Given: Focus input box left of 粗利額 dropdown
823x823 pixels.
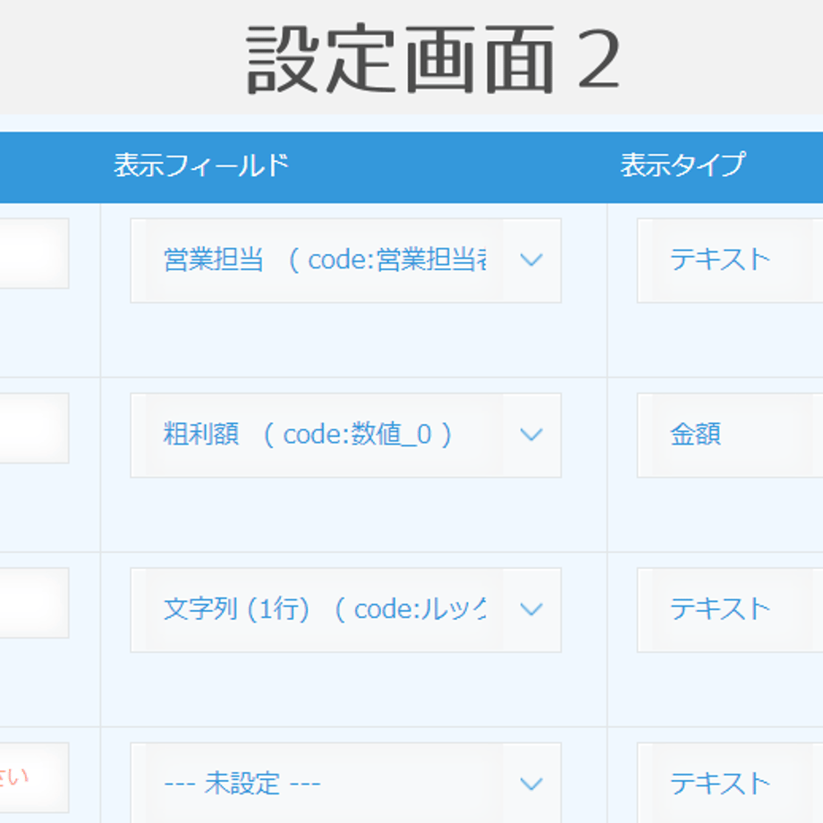Looking at the screenshot, I should [34, 428].
